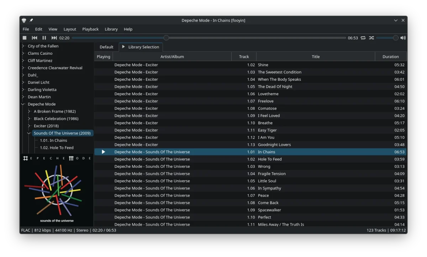
Task: Pin the window with the pin icon
Action: [x=31, y=20]
